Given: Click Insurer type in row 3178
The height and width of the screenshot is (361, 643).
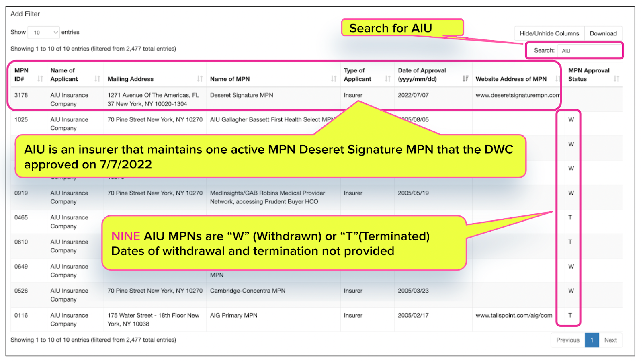Looking at the screenshot, I should 353,95.
